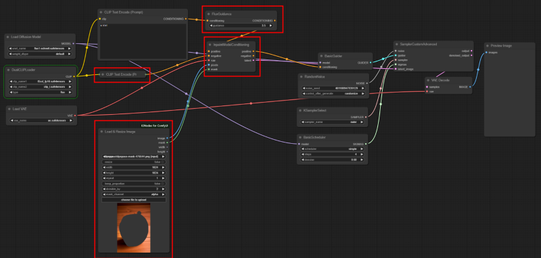Click the images input socket on Preview Image

click(x=487, y=53)
